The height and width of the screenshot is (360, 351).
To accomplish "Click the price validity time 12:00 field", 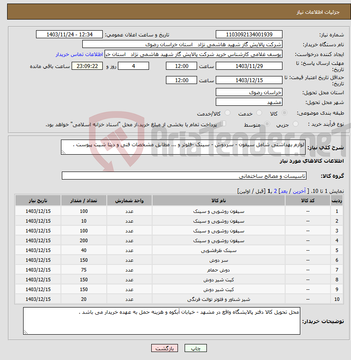I will point(182,80).
